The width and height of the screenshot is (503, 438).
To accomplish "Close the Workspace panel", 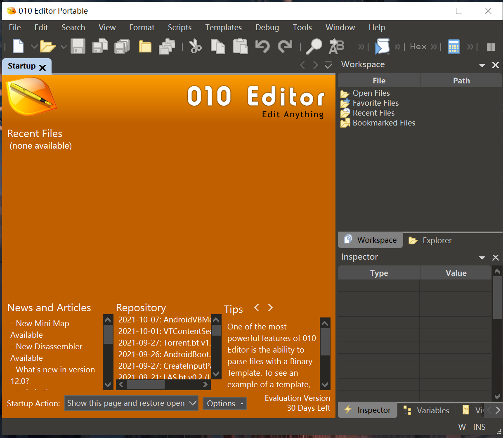I will (496, 65).
